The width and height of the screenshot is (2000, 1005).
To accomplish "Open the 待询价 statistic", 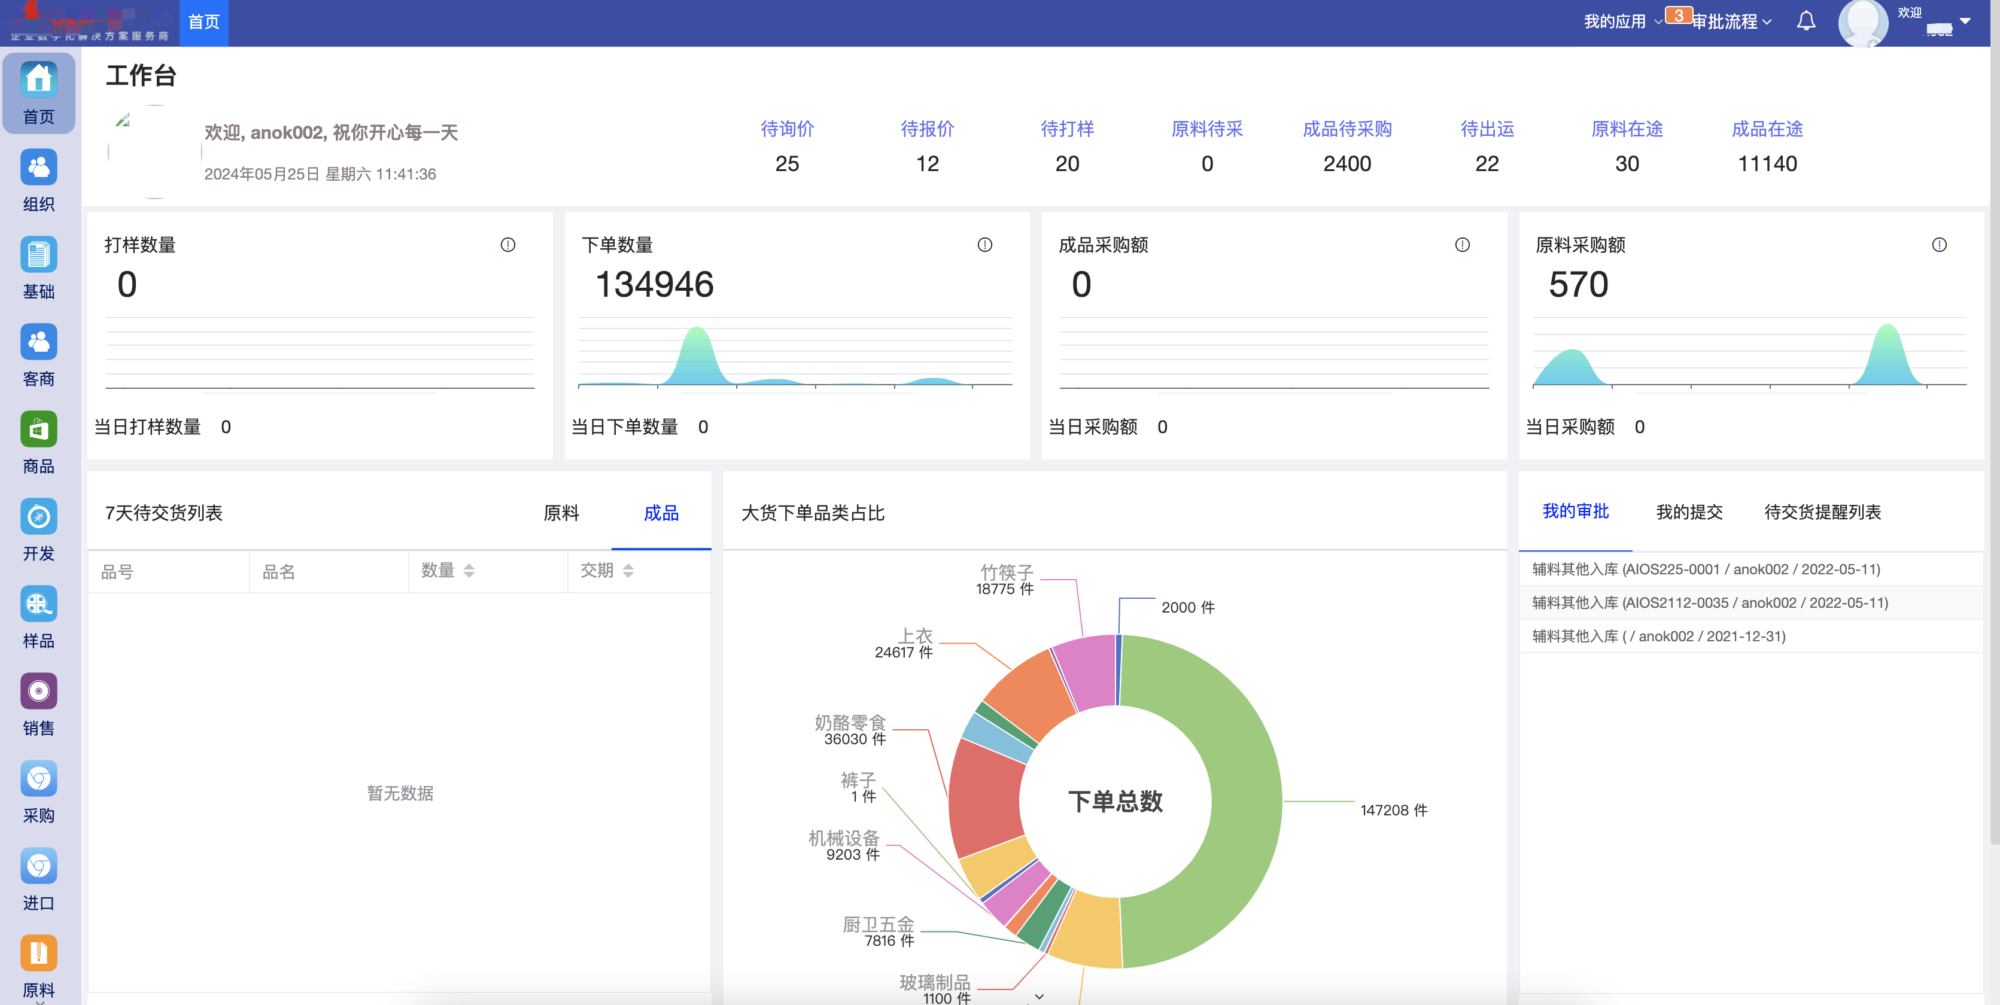I will [x=786, y=146].
